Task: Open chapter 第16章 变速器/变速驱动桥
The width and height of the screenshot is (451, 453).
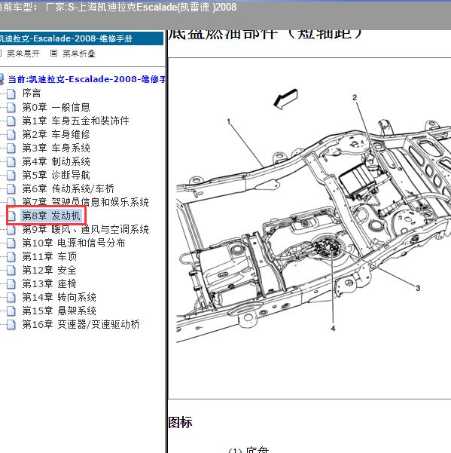Action: [81, 325]
